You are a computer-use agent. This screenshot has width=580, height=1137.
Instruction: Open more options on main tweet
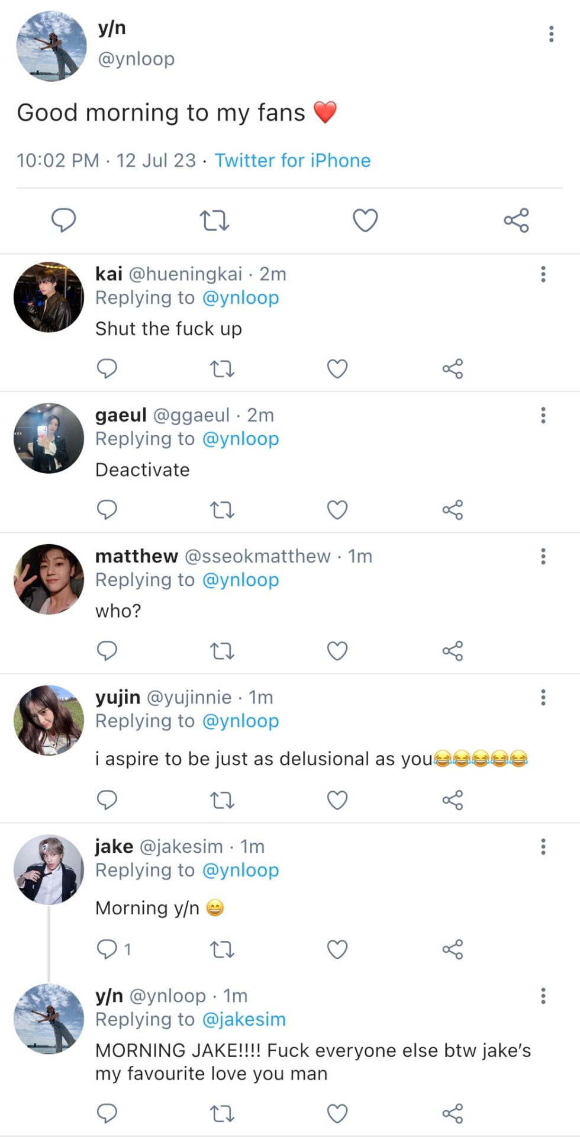coord(551,34)
